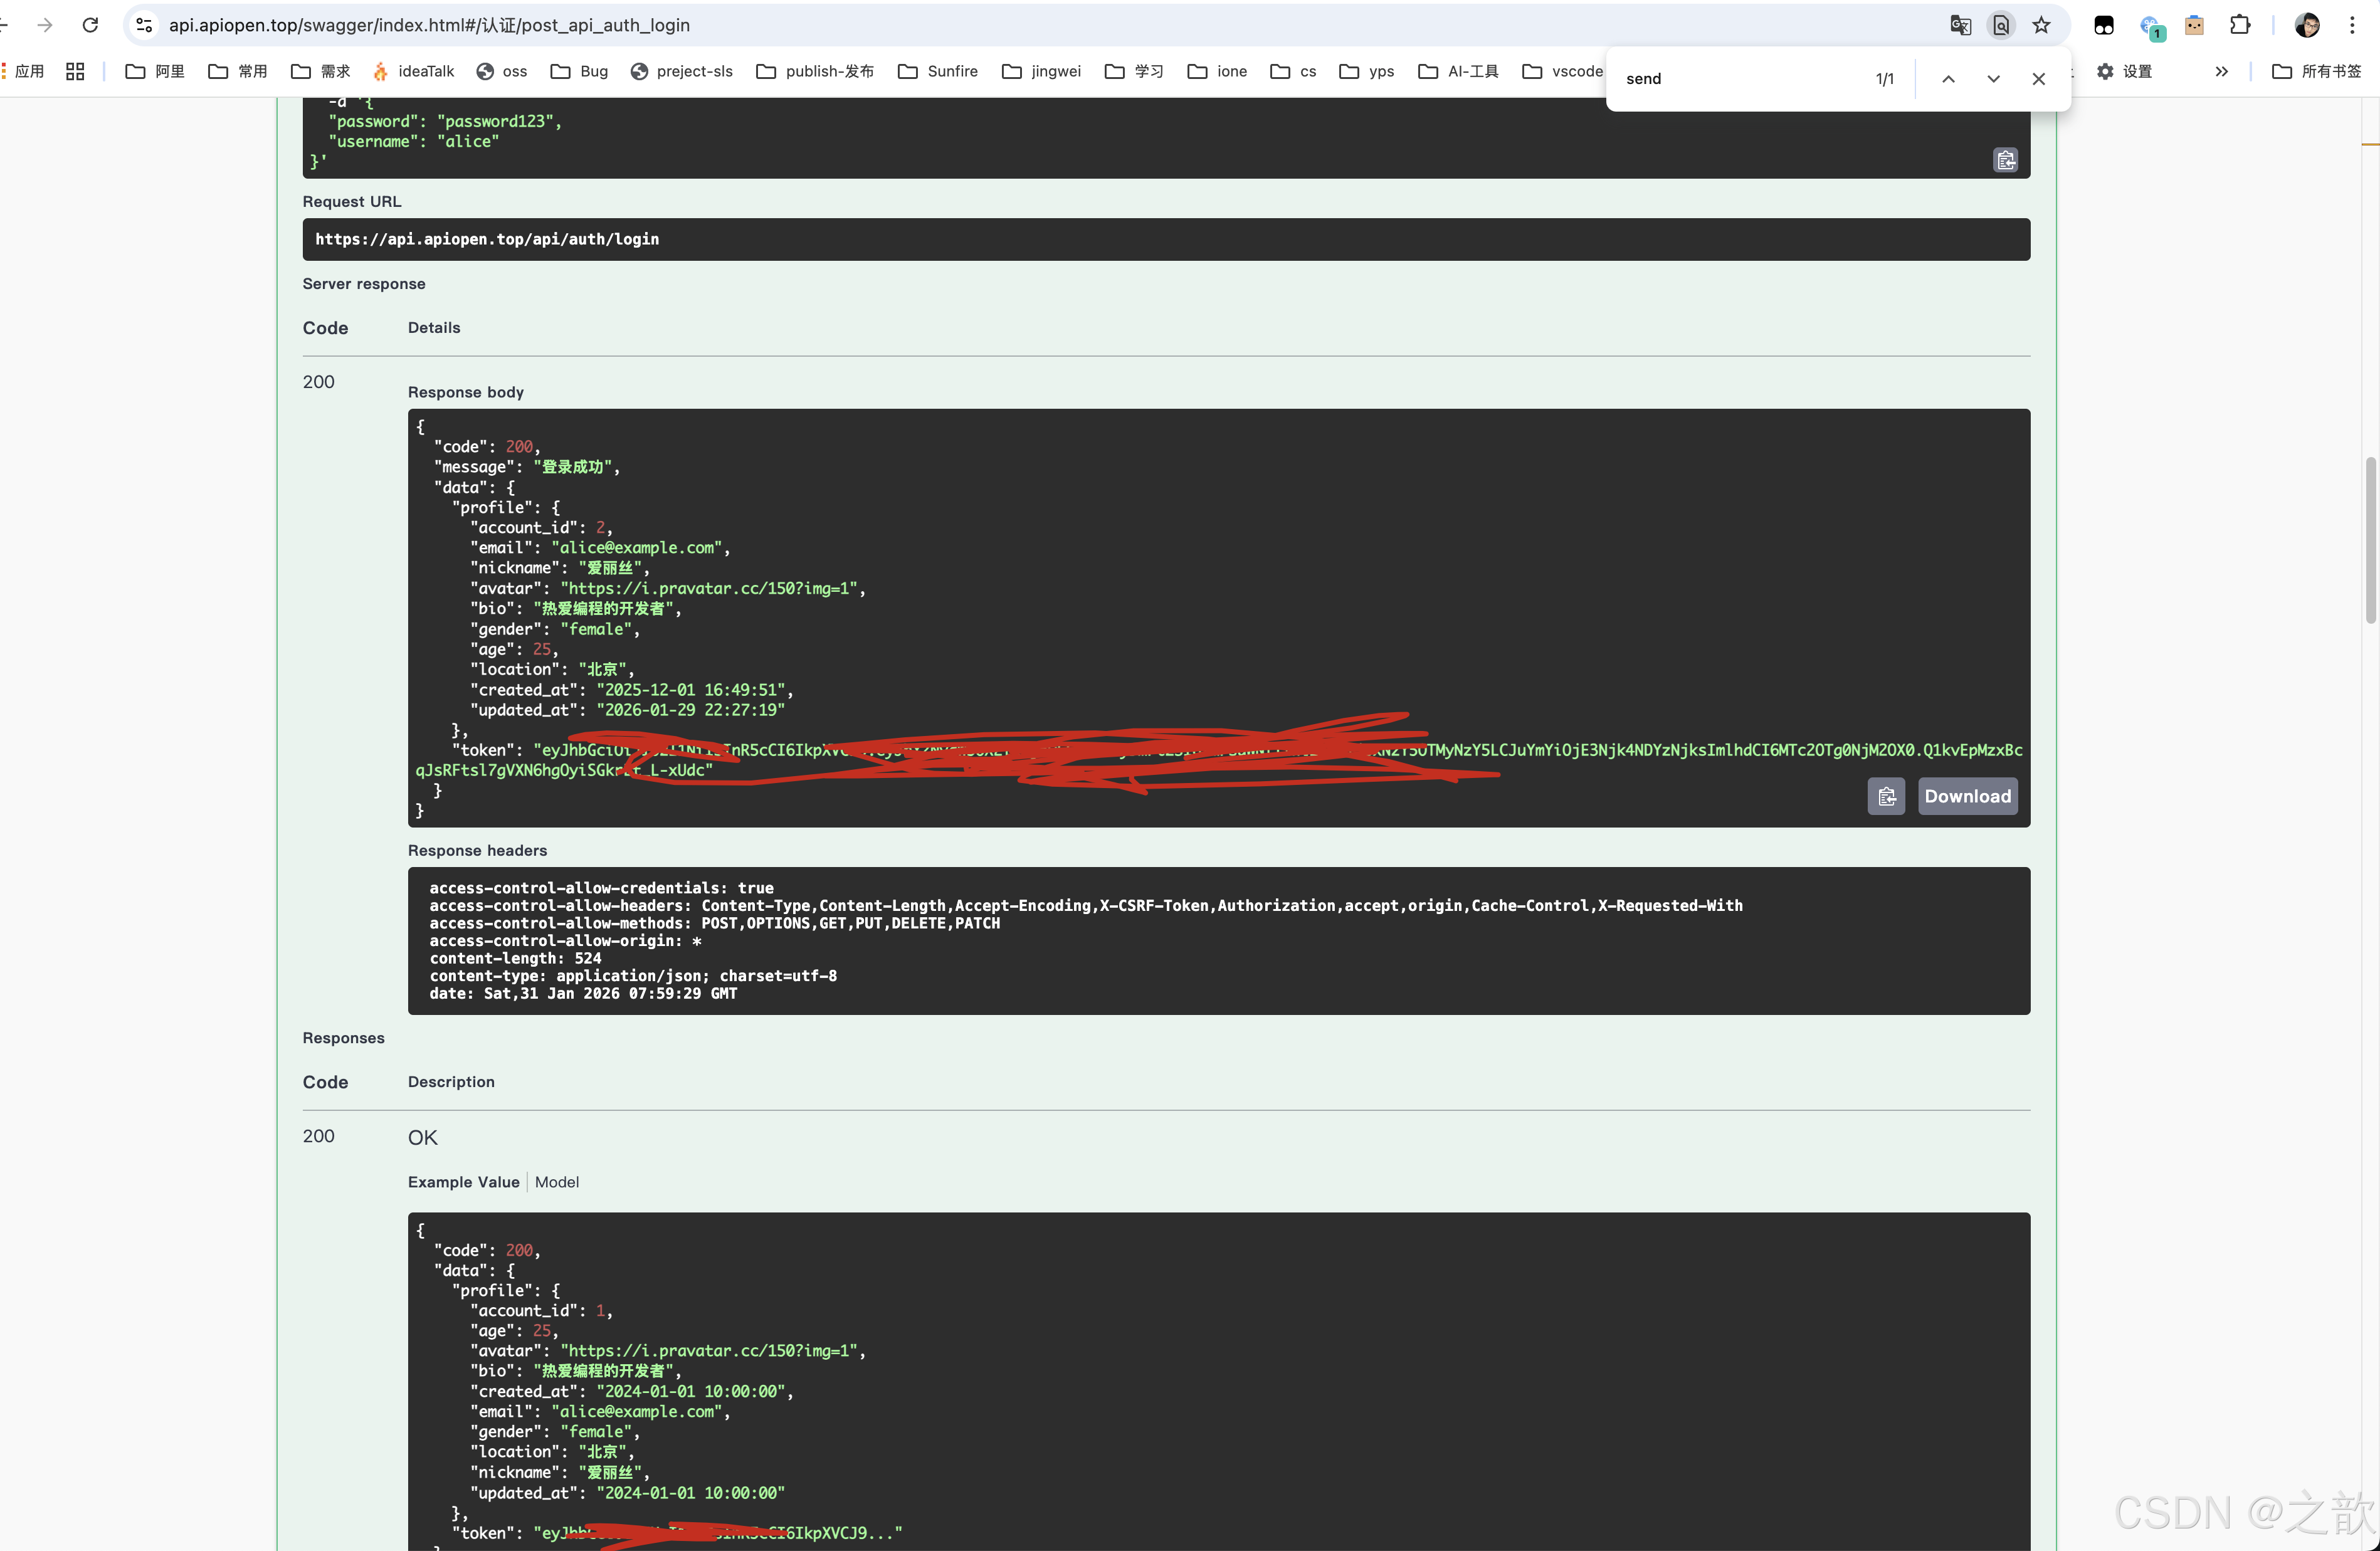
Task: Open the browser extensions puzzle icon
Action: pyautogui.click(x=2240, y=25)
